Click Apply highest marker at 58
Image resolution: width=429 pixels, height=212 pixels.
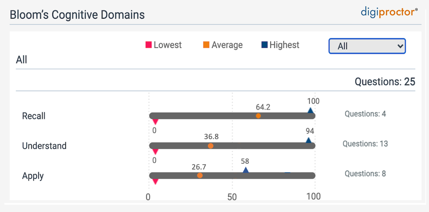246,170
